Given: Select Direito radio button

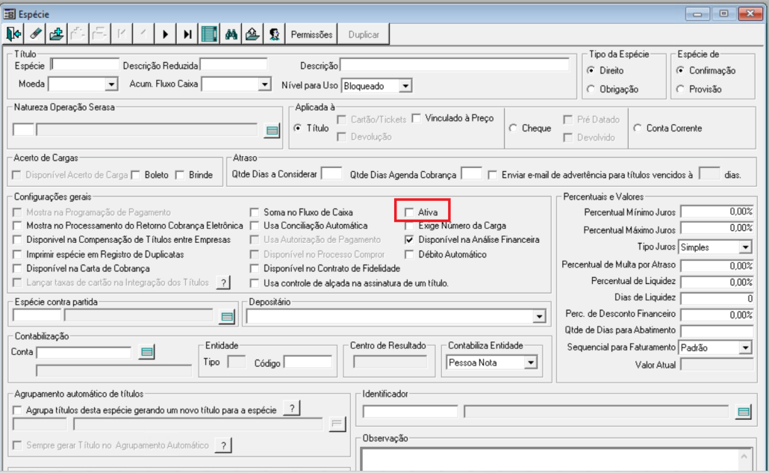Looking at the screenshot, I should [591, 71].
